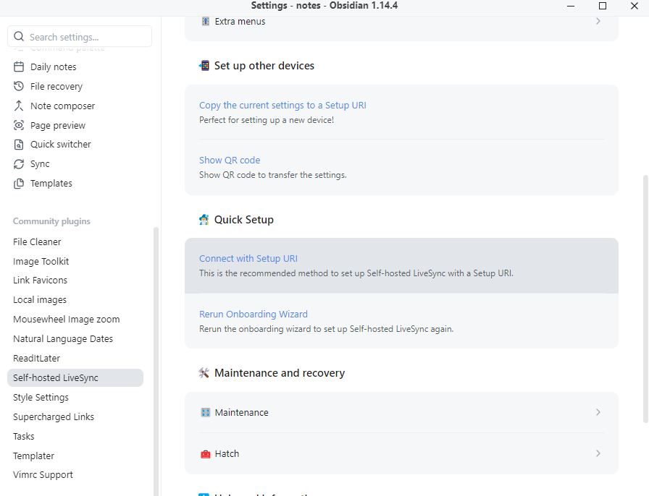Click Rerun Onboarding Wizard link
The image size is (649, 496).
254,314
